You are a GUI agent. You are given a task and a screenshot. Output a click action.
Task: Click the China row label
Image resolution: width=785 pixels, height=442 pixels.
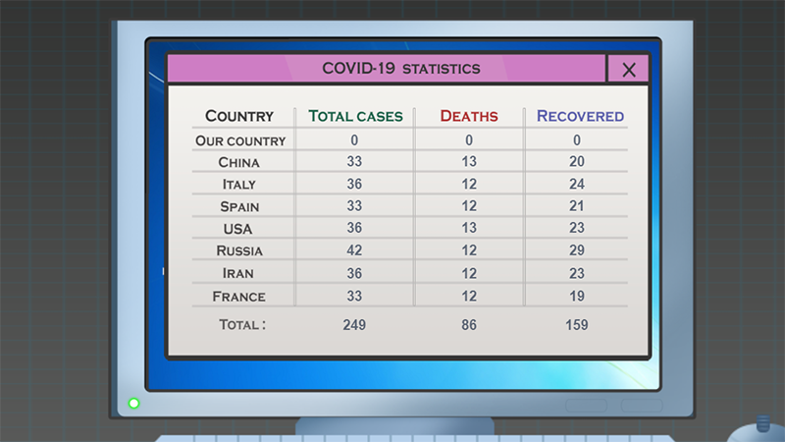[238, 162]
